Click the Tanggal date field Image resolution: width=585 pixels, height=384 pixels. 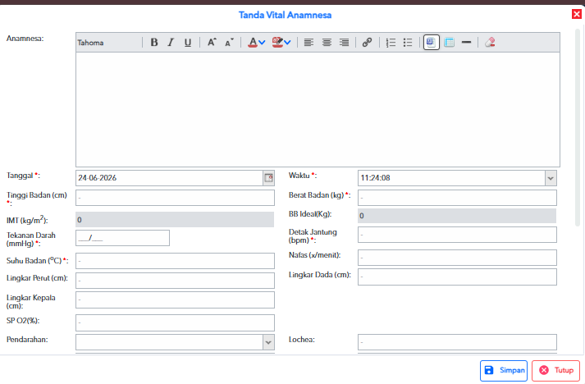[x=169, y=178]
